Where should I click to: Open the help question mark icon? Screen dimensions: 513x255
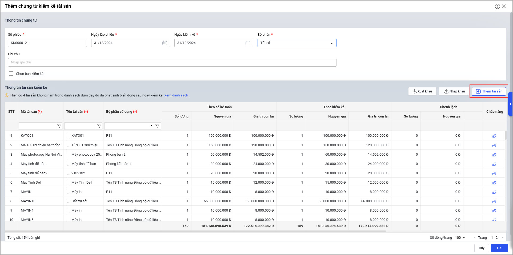[497, 6]
